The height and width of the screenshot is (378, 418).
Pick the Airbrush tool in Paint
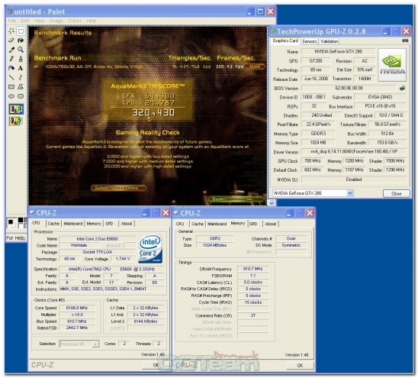(x=11, y=68)
